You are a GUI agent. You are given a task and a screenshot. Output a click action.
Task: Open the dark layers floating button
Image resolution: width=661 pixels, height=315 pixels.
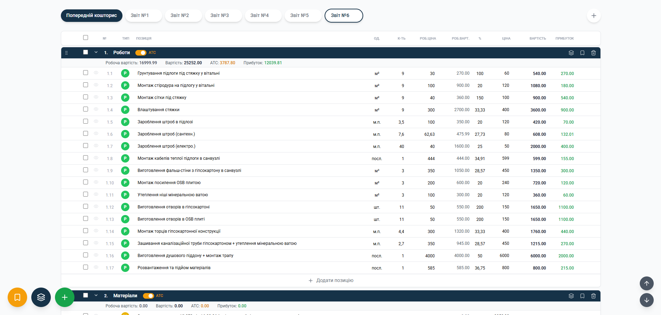[41, 297]
